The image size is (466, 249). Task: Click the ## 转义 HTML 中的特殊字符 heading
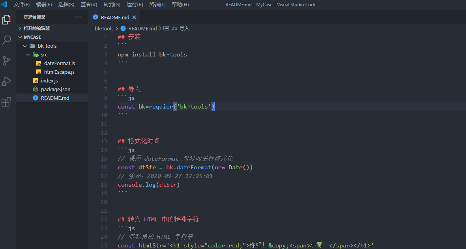coord(158,219)
